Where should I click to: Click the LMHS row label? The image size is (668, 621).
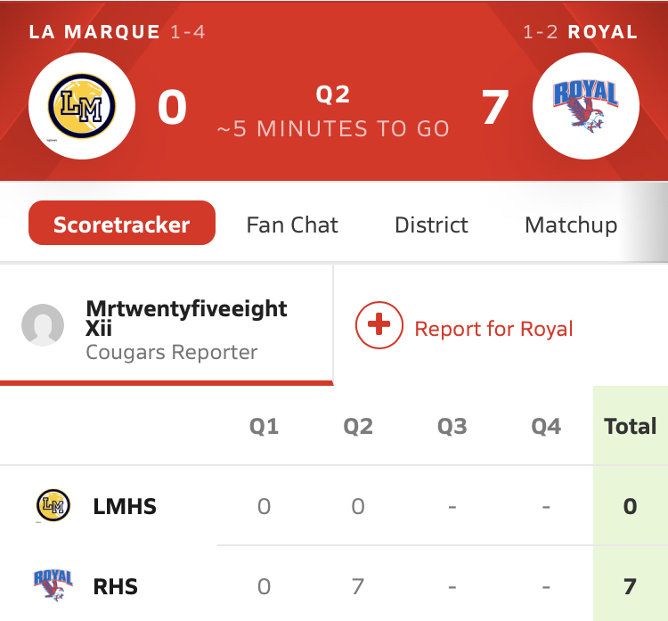pos(125,507)
